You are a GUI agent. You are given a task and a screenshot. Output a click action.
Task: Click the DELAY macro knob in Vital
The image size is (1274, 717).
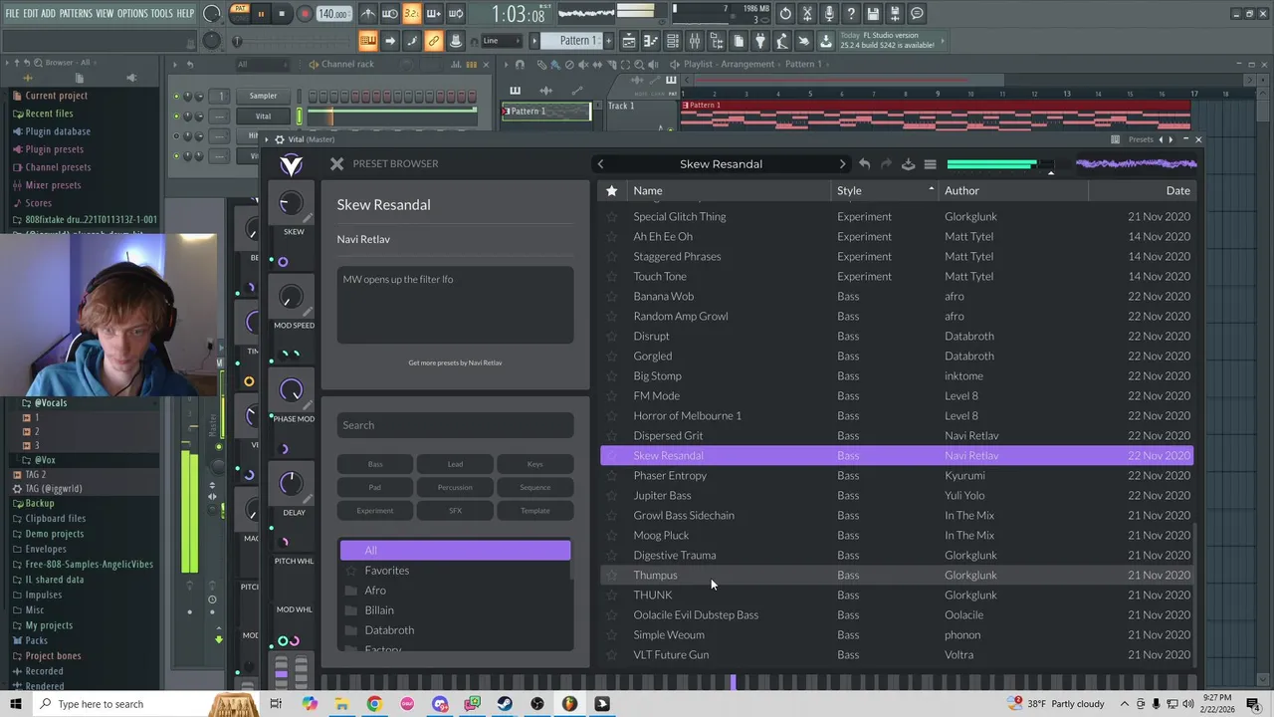pos(291,485)
